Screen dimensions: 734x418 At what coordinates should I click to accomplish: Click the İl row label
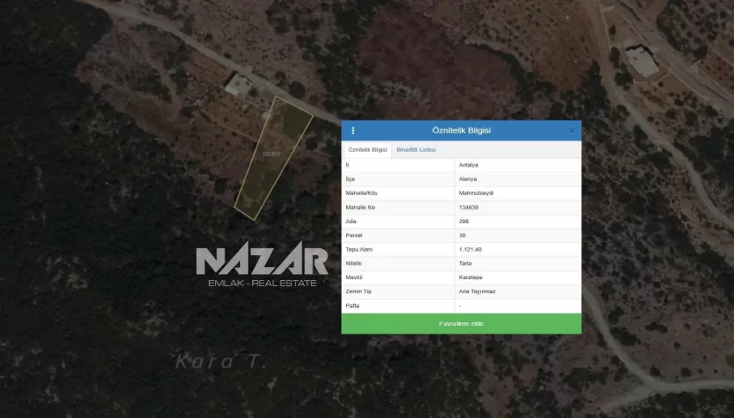pos(347,165)
